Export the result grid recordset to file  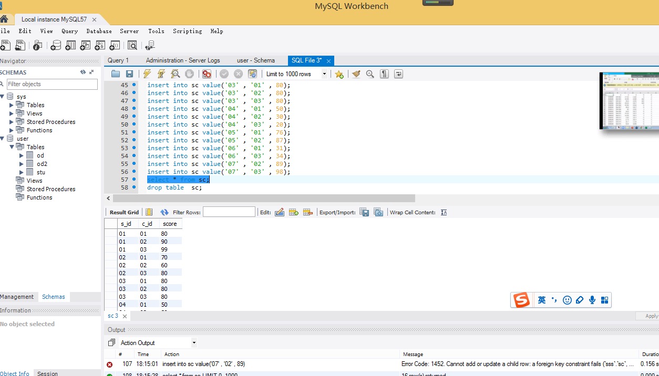364,212
